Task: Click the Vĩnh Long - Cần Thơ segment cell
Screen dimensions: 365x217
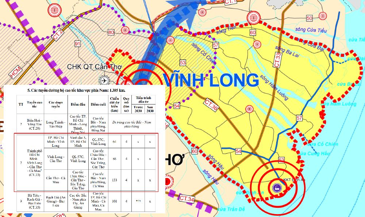Action: [55, 159]
